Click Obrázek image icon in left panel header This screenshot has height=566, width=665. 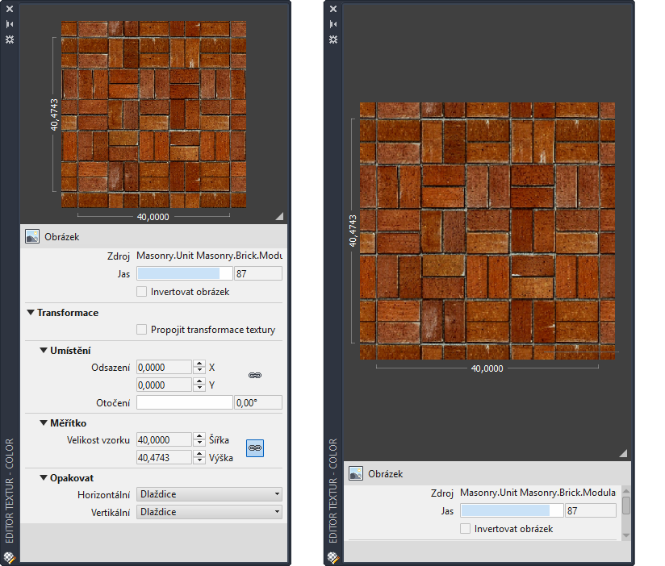[32, 237]
